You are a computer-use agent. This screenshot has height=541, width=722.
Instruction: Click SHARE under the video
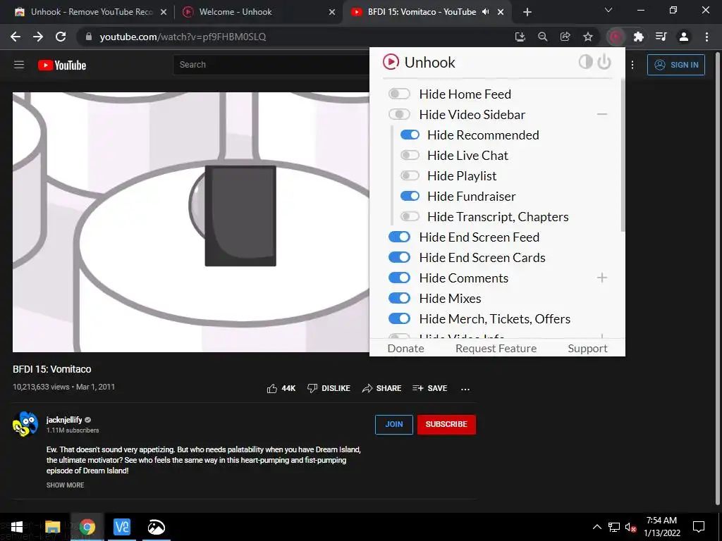381,388
